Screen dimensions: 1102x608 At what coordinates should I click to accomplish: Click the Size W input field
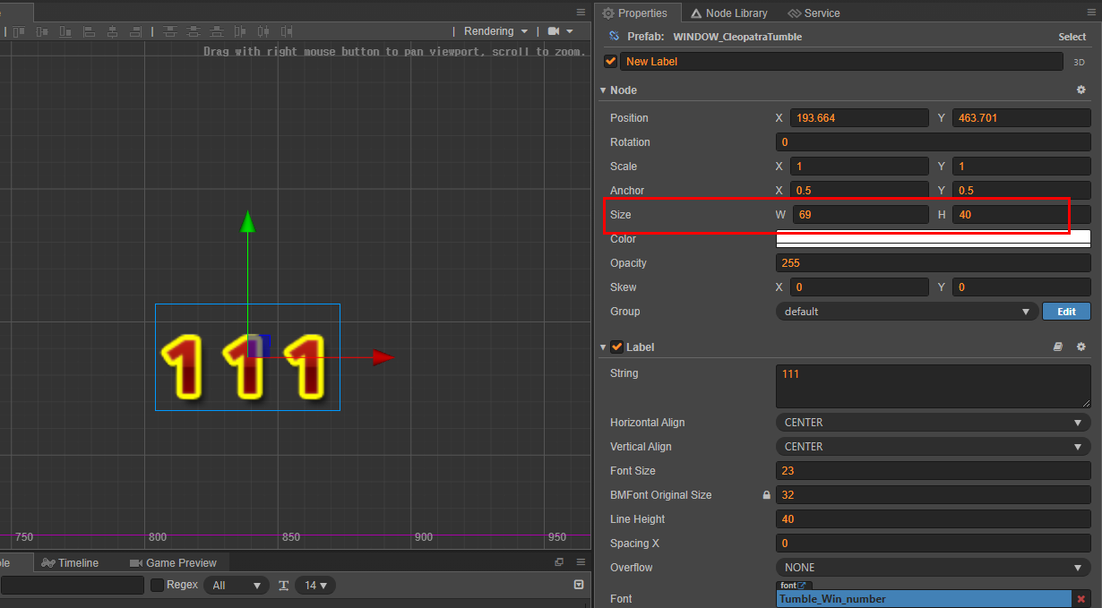coord(859,215)
